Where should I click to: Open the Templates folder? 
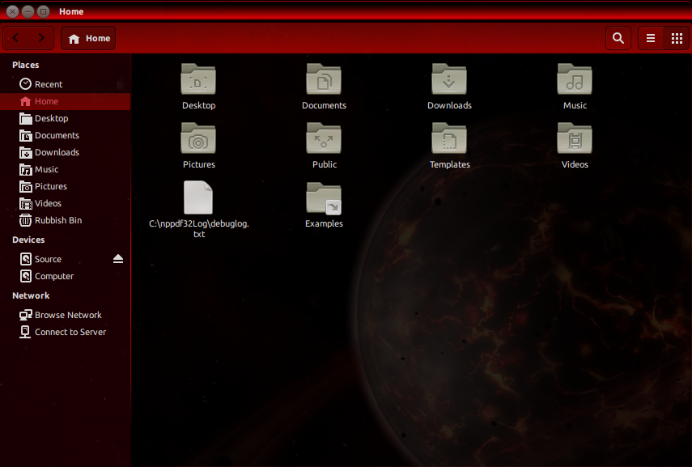click(x=449, y=138)
